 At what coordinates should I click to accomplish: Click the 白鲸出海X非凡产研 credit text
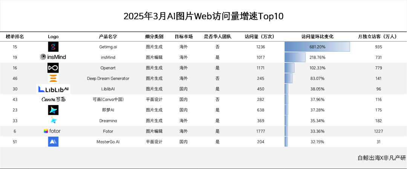click(x=381, y=158)
